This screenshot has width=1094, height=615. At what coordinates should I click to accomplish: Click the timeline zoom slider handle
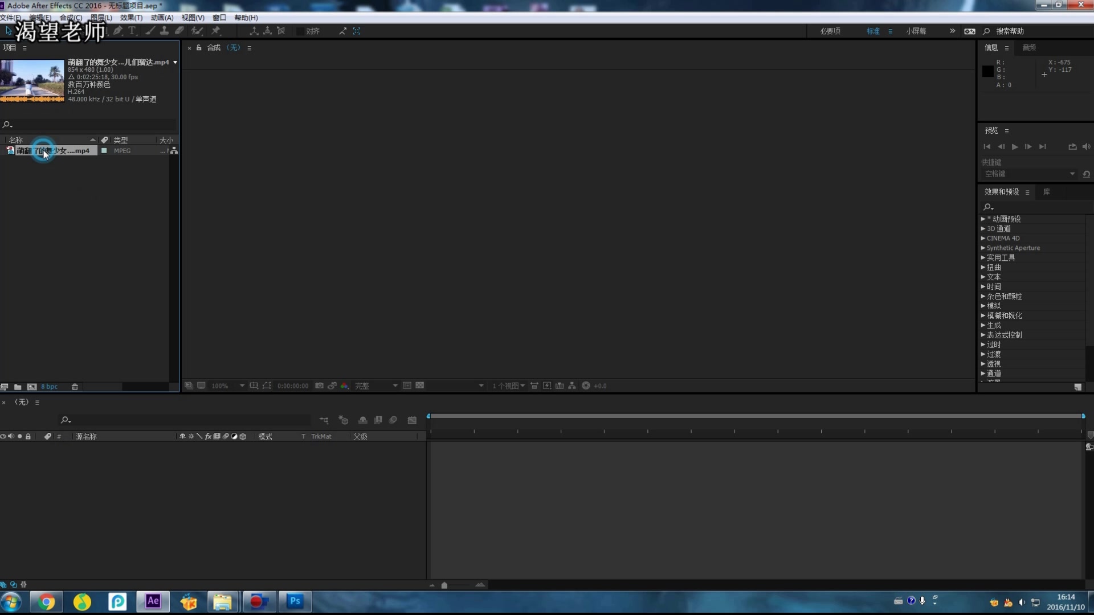tap(444, 585)
